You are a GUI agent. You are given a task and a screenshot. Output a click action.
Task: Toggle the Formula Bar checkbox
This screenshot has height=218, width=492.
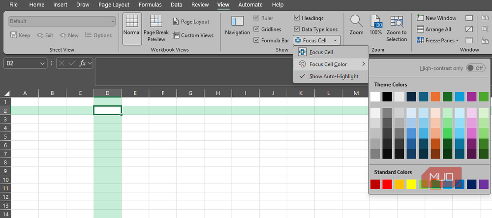[256, 40]
